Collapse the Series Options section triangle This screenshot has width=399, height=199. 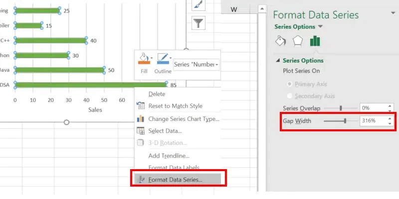pos(278,60)
